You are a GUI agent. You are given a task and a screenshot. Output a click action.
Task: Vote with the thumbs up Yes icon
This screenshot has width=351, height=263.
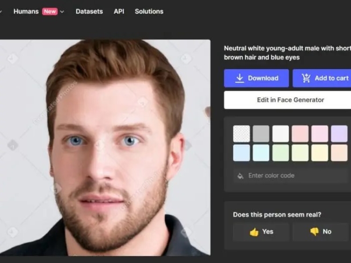tap(254, 232)
